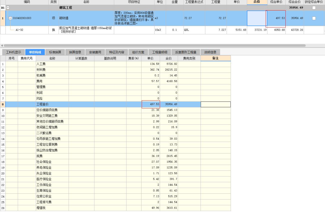Viewport: 325px width, 212px height.
Task: Select the 风险 row name
Action: (x=40, y=99)
